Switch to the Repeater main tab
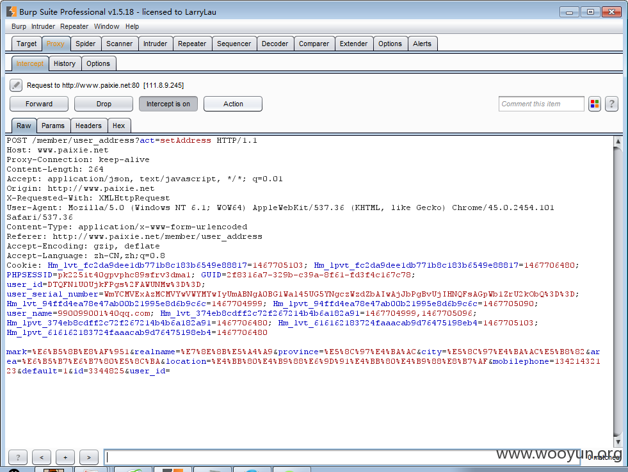The width and height of the screenshot is (628, 472). click(192, 44)
